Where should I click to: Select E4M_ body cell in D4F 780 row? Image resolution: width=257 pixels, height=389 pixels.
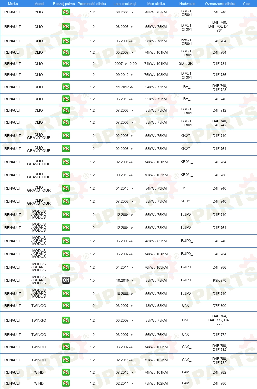[x=187, y=383]
